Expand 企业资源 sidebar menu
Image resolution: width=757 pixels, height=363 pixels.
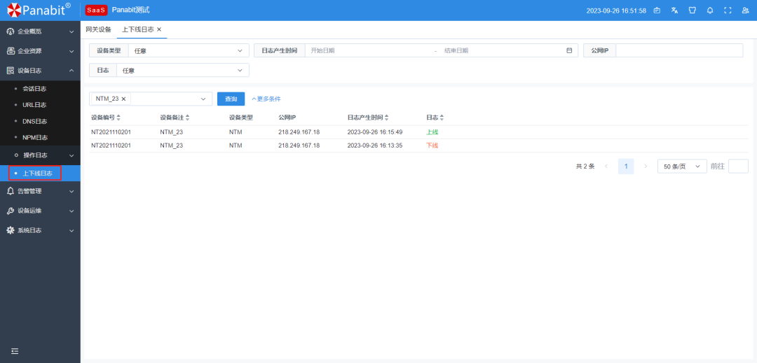coord(40,51)
